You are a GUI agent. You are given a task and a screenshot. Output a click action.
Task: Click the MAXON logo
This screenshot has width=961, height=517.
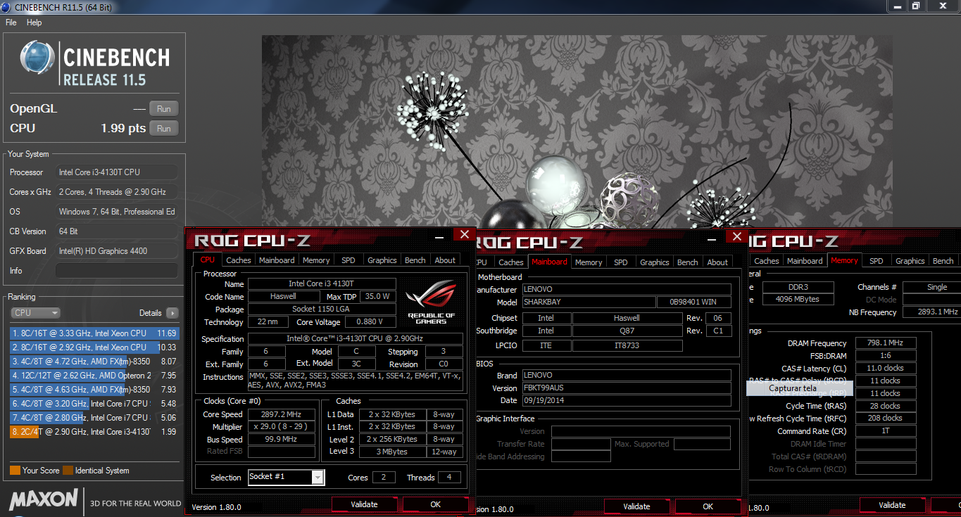(x=44, y=499)
